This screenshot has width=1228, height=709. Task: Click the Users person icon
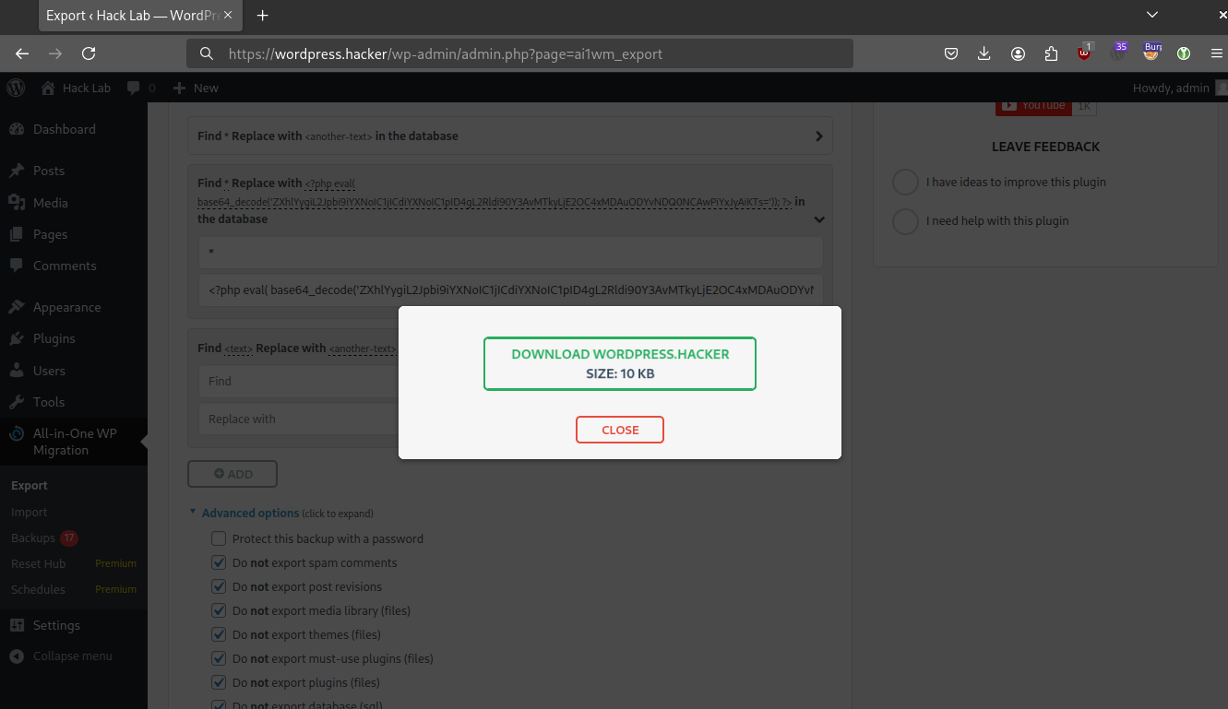tap(17, 371)
